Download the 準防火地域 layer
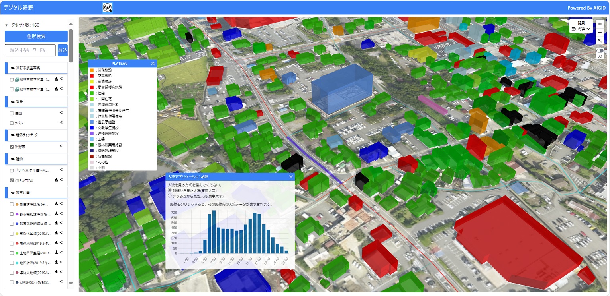Screen dimensions: 610x296 point(56,272)
